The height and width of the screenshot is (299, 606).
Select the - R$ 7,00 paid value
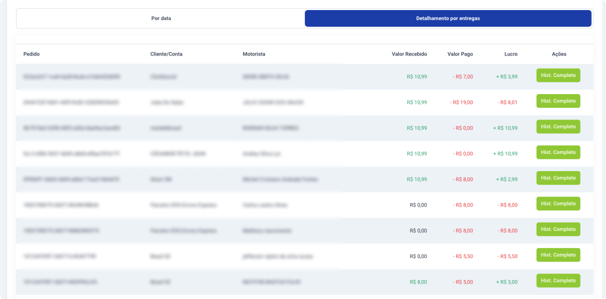pyautogui.click(x=463, y=76)
